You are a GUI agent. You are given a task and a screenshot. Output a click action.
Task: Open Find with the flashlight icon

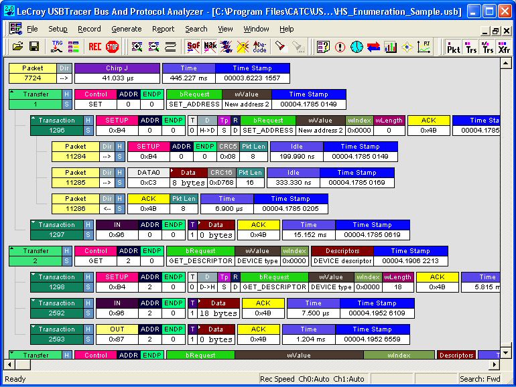(x=280, y=47)
